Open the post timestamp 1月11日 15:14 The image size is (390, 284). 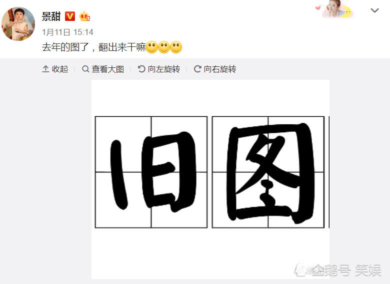pyautogui.click(x=67, y=32)
